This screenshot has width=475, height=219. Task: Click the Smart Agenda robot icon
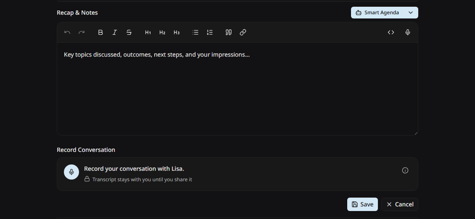[x=359, y=13]
